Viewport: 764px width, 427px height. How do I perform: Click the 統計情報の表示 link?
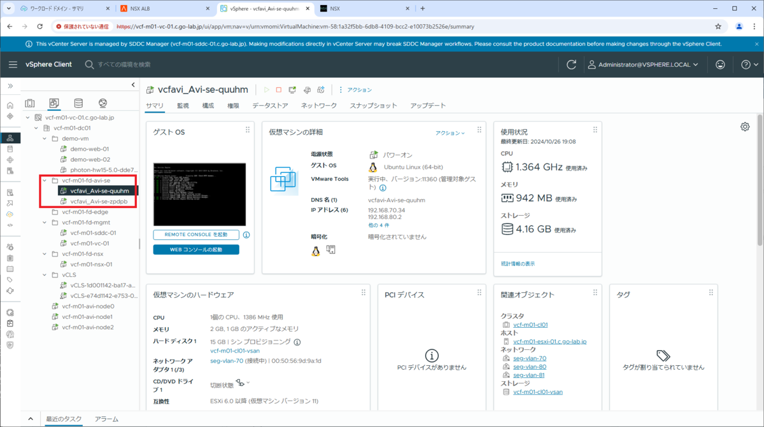point(518,263)
